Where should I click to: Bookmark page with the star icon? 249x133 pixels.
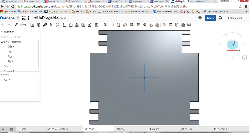tap(241, 7)
